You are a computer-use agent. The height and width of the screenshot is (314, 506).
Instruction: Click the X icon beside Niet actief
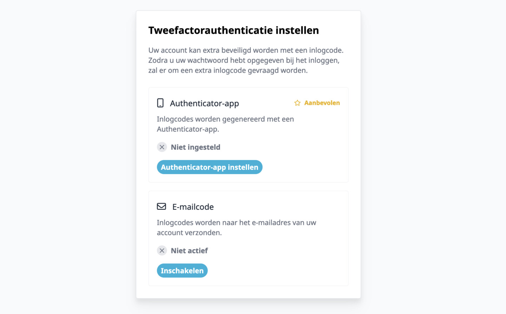162,250
